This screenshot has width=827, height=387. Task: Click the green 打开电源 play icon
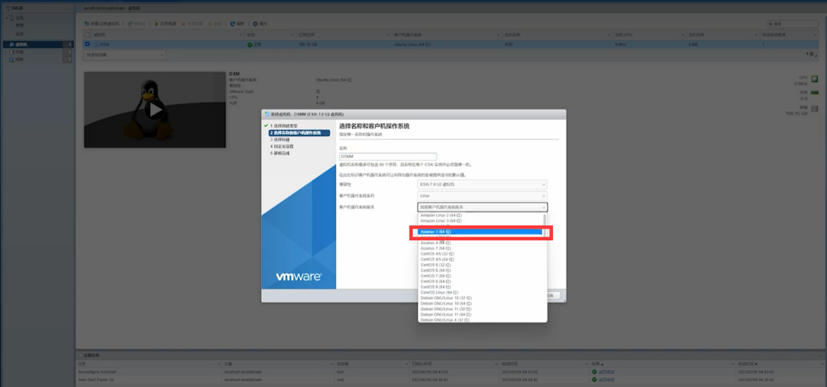point(157,23)
